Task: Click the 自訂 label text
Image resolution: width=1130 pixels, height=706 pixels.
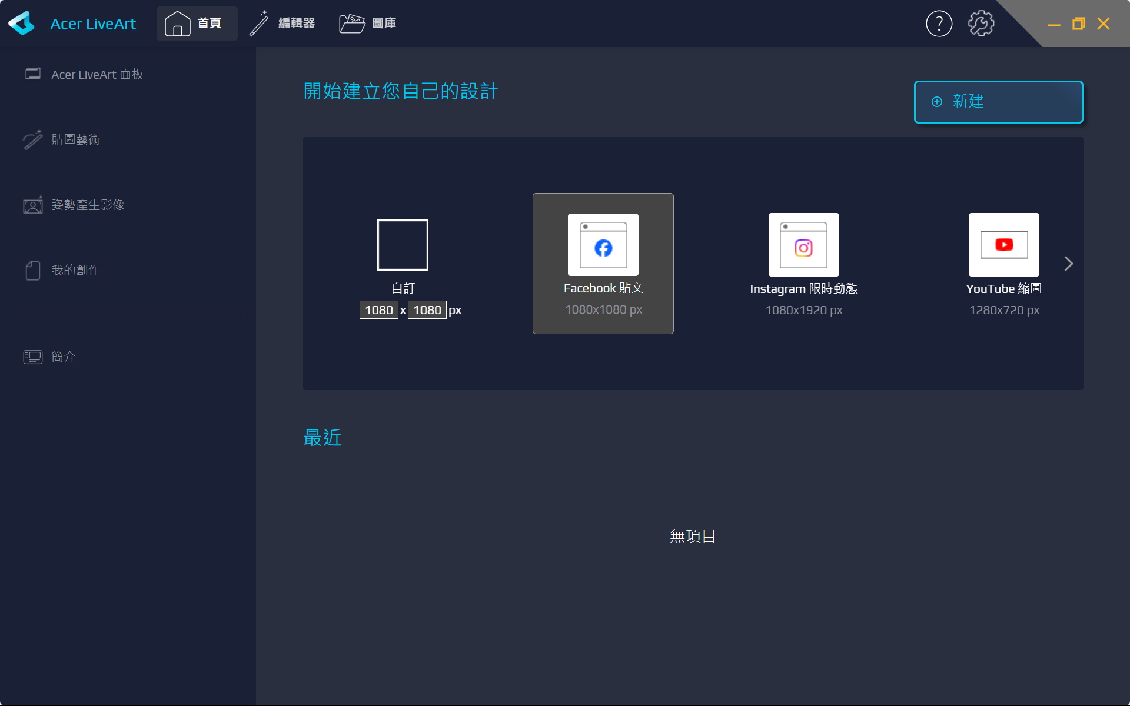Action: tap(403, 288)
